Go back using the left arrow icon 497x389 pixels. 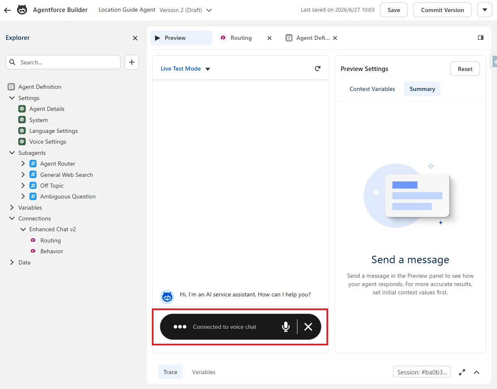7,10
